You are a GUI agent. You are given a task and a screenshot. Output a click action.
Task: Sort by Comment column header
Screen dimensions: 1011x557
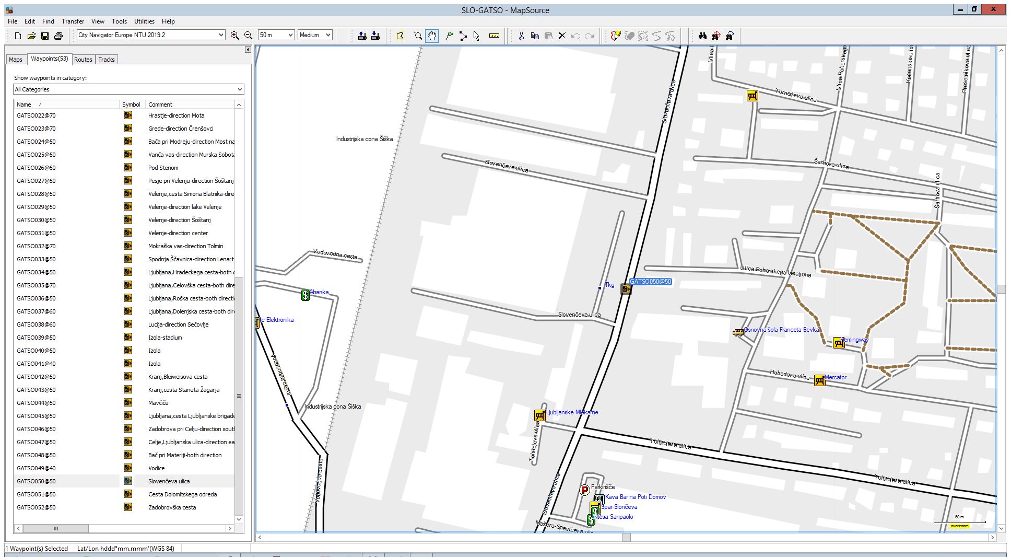190,105
